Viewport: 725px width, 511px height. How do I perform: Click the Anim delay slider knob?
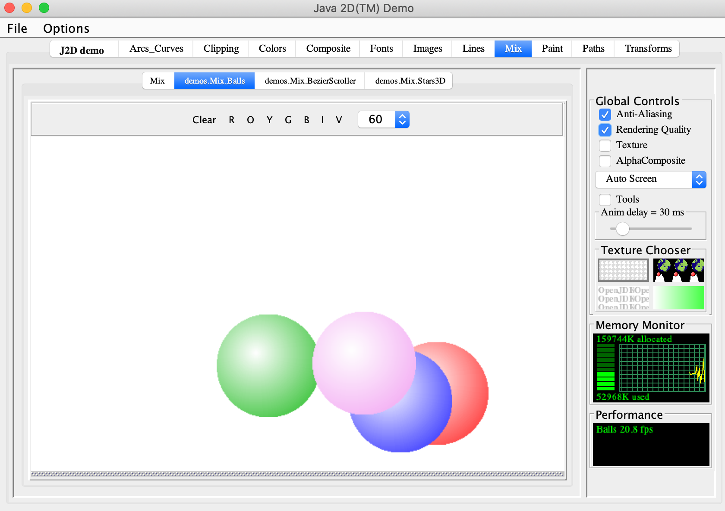click(x=622, y=229)
